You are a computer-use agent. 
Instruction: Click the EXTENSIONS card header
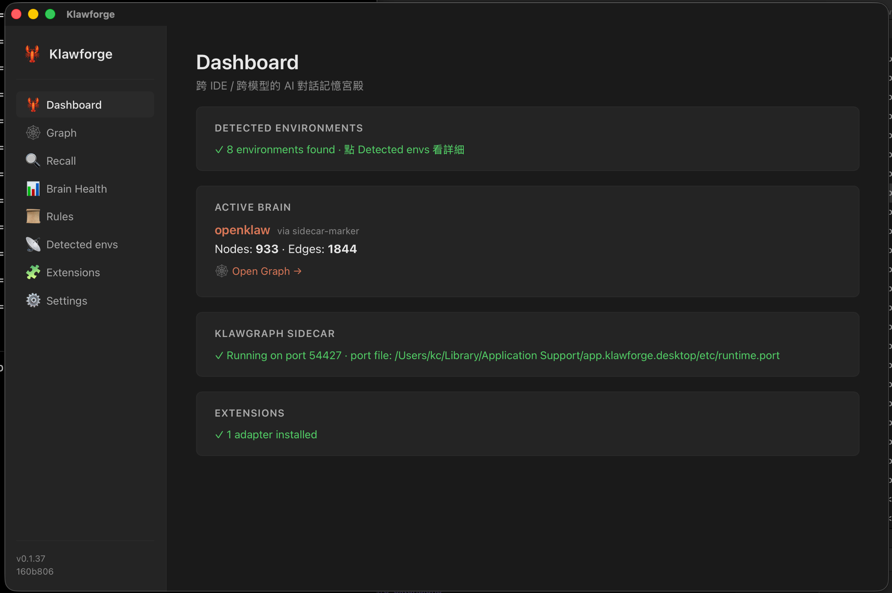(249, 413)
